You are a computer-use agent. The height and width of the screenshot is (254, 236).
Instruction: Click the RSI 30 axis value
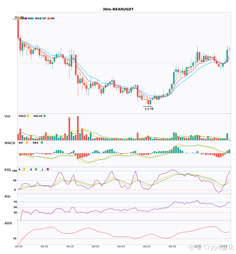[x=15, y=213]
